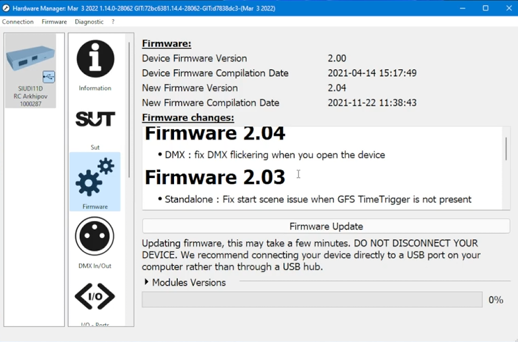Screen dimensions: 518x342
Task: Click the Firmware Update button
Action: click(x=326, y=226)
